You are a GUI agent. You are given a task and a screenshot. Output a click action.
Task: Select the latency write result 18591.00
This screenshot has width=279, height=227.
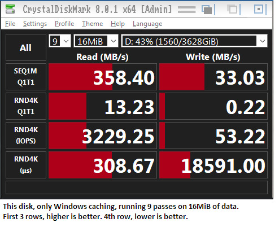[213, 165]
